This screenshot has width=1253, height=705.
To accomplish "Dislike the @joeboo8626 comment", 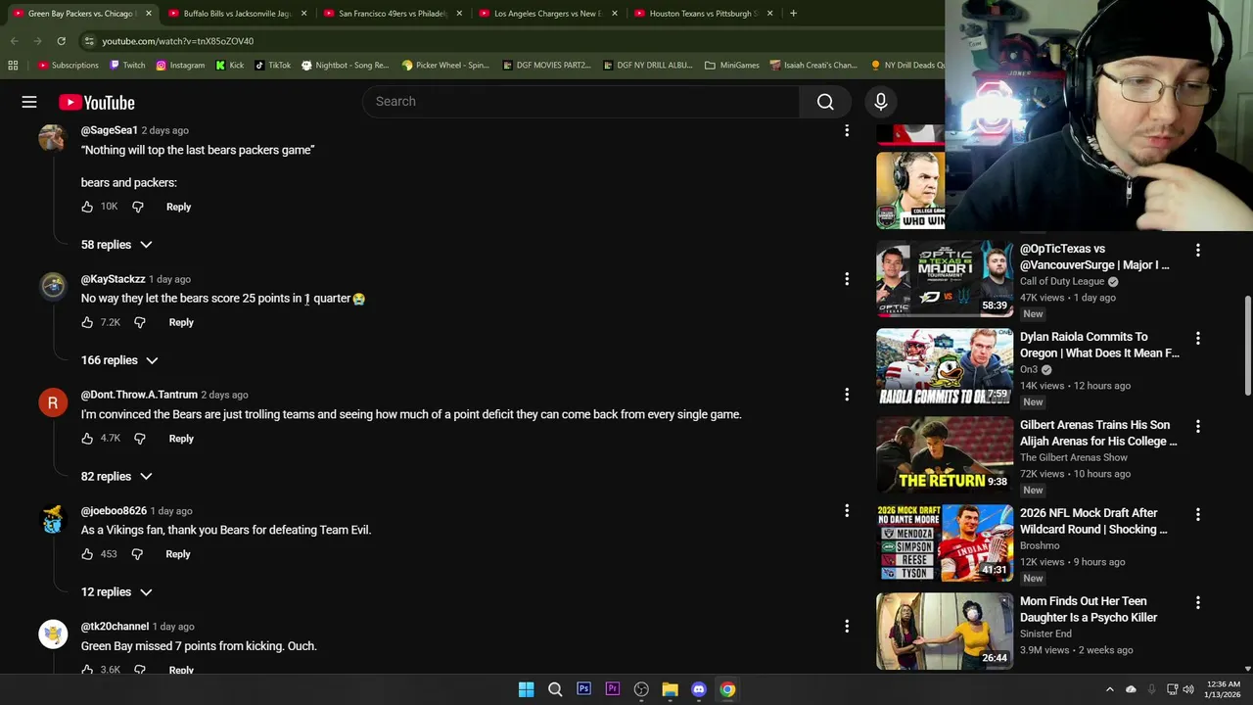I will click(137, 554).
